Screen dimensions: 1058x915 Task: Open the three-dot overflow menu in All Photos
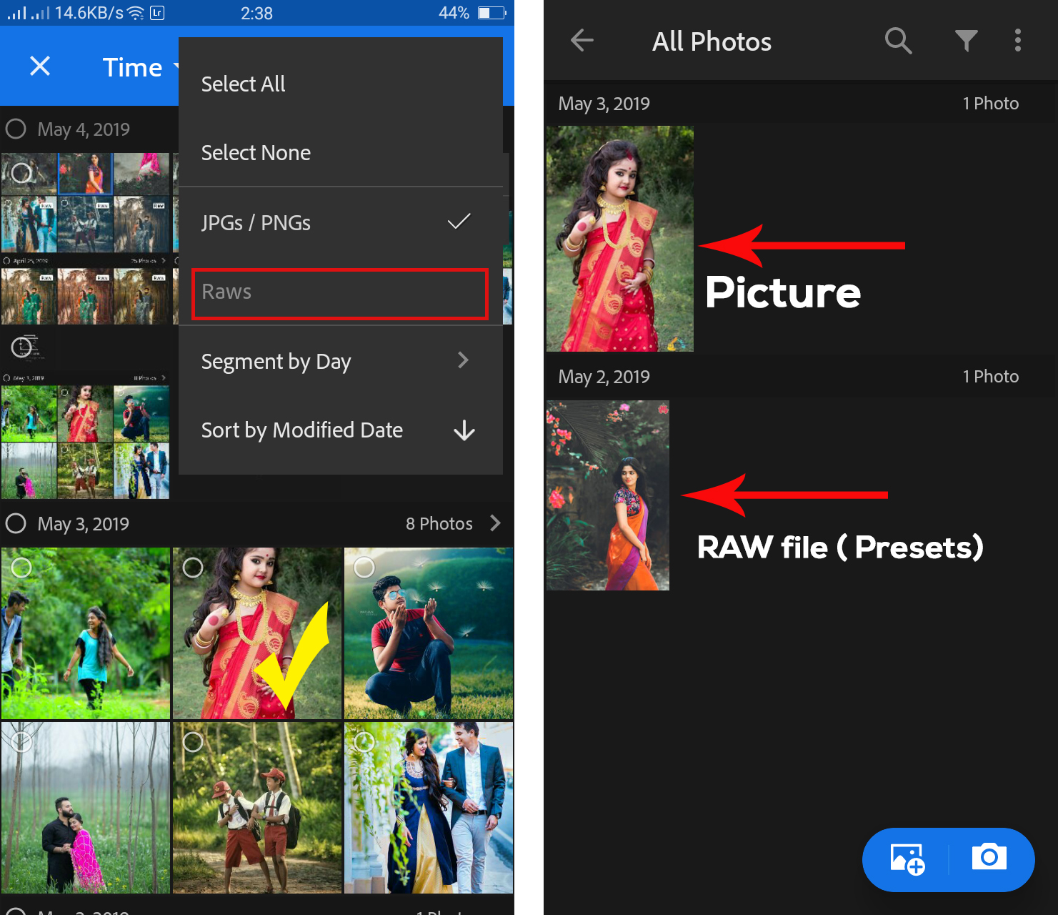point(1018,40)
